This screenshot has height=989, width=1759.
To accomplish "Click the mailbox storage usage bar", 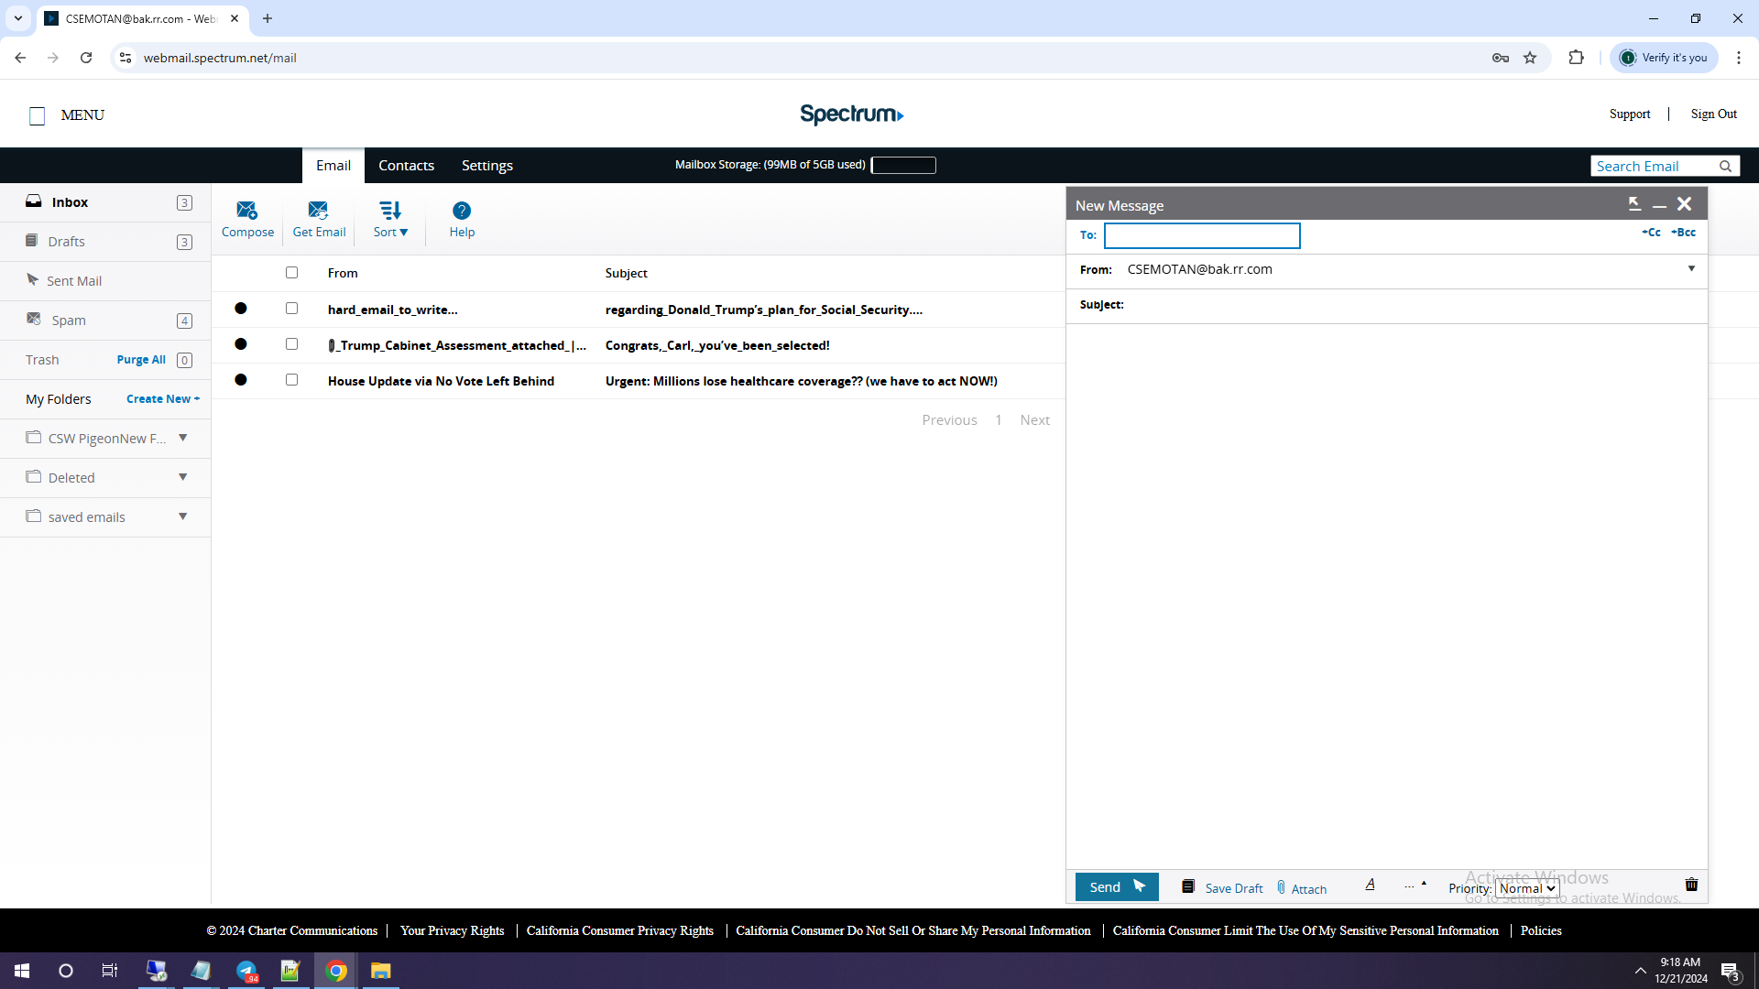I will pos(903,166).
